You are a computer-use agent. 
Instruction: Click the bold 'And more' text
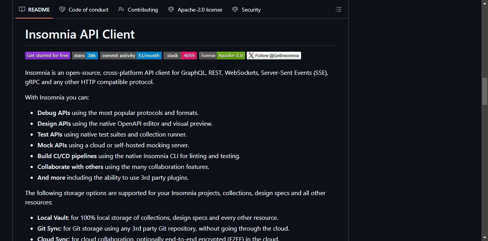tap(52, 178)
